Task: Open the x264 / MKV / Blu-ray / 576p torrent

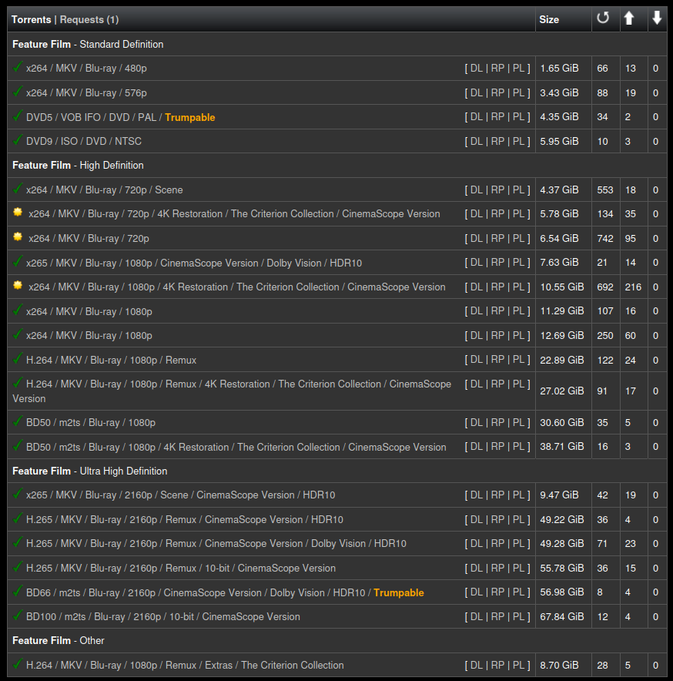Action: [86, 93]
